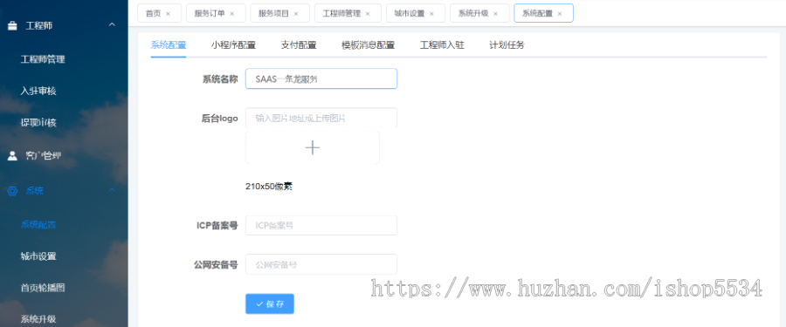Click the 保存 save button
The height and width of the screenshot is (327, 786).
tap(270, 304)
